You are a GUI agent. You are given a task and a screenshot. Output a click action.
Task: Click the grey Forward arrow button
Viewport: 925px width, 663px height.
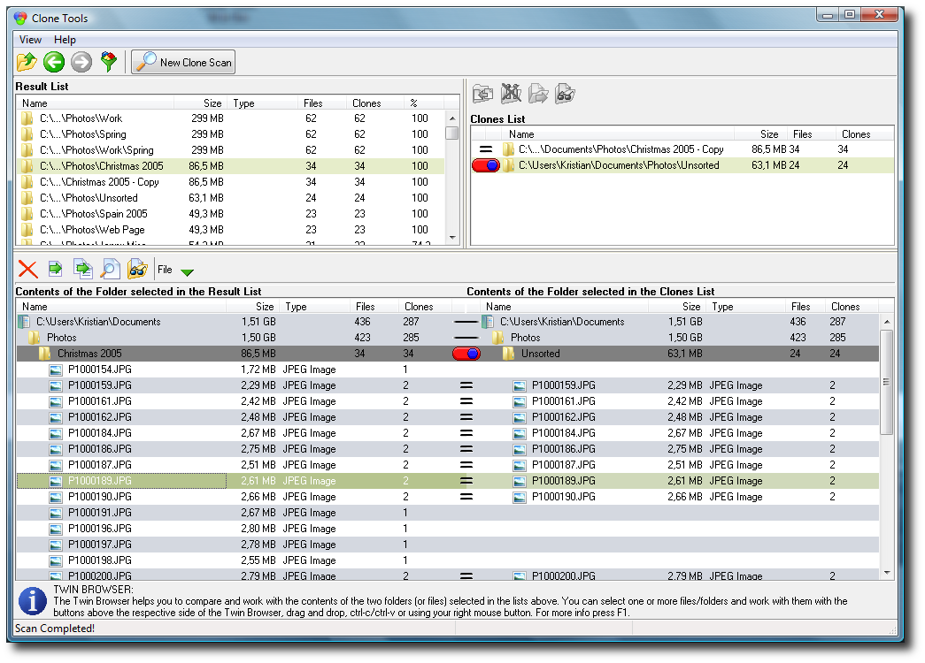81,62
